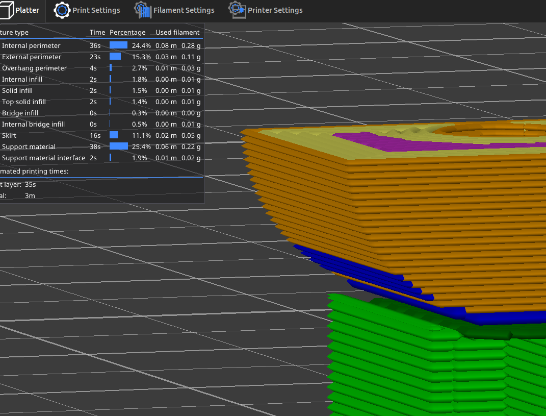This screenshot has width=546, height=416.
Task: Hide the Bridge infill feature
Action: (20, 113)
